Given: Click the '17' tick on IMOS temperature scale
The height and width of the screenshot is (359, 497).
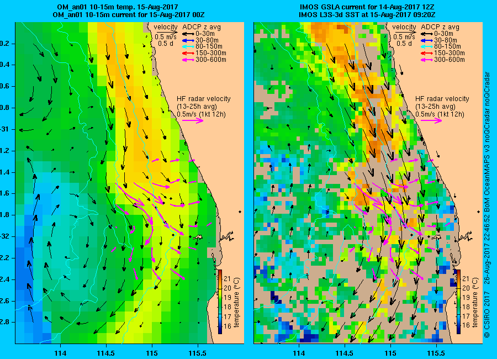Looking at the screenshot, I should 466,316.
